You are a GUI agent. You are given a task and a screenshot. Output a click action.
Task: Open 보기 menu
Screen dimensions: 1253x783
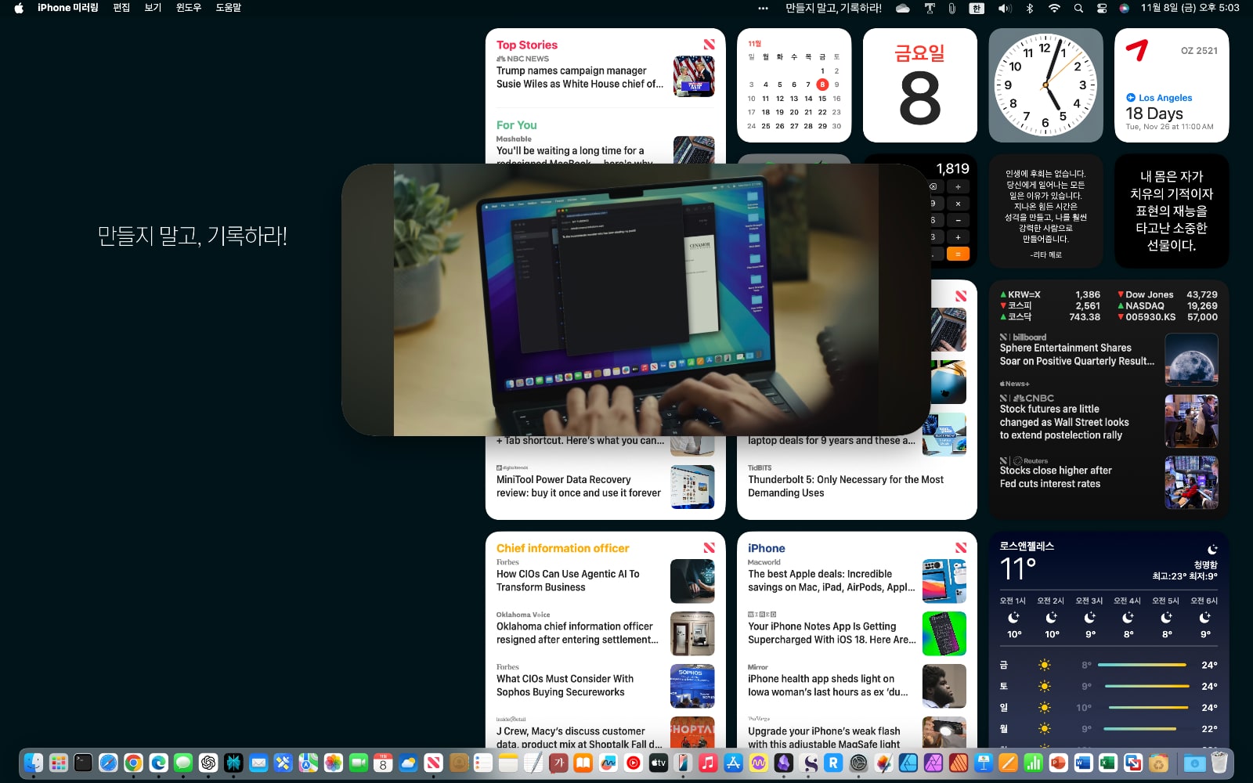[x=153, y=8]
